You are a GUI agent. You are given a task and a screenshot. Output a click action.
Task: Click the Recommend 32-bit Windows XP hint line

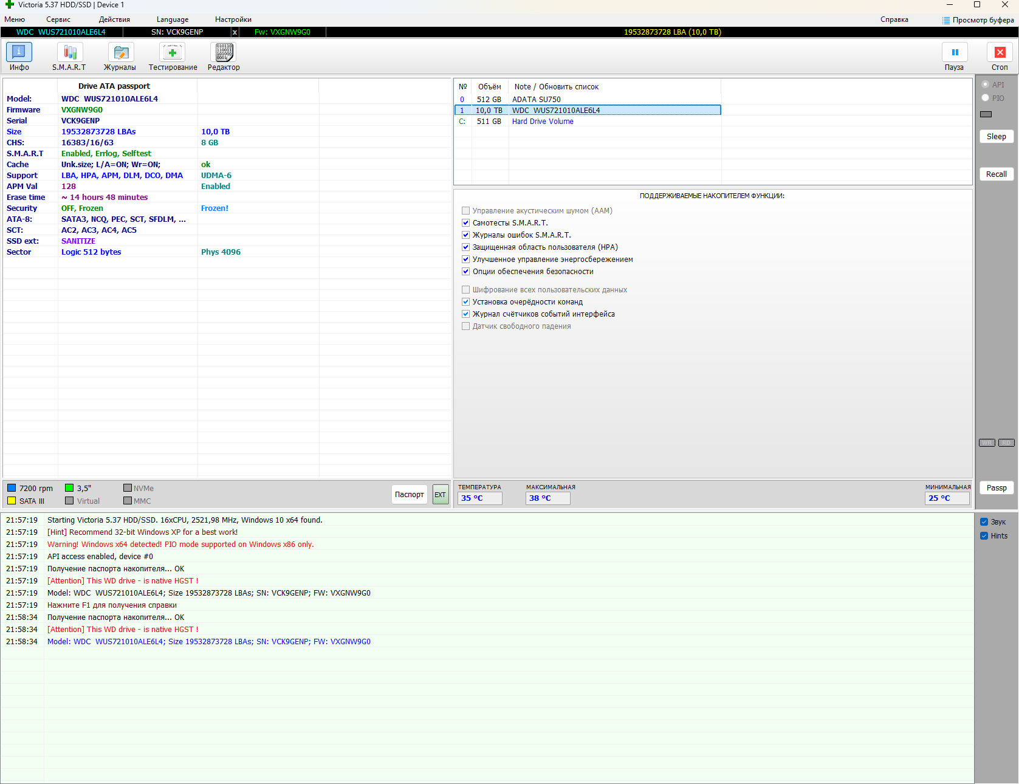(x=142, y=532)
